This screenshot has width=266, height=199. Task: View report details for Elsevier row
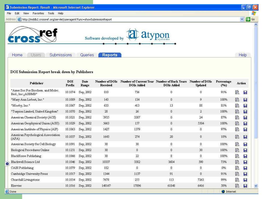click(237, 186)
